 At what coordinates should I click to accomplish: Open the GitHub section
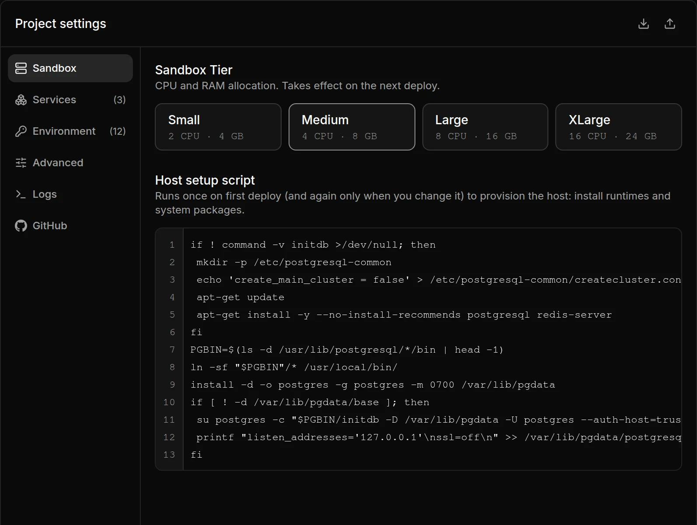click(x=70, y=226)
